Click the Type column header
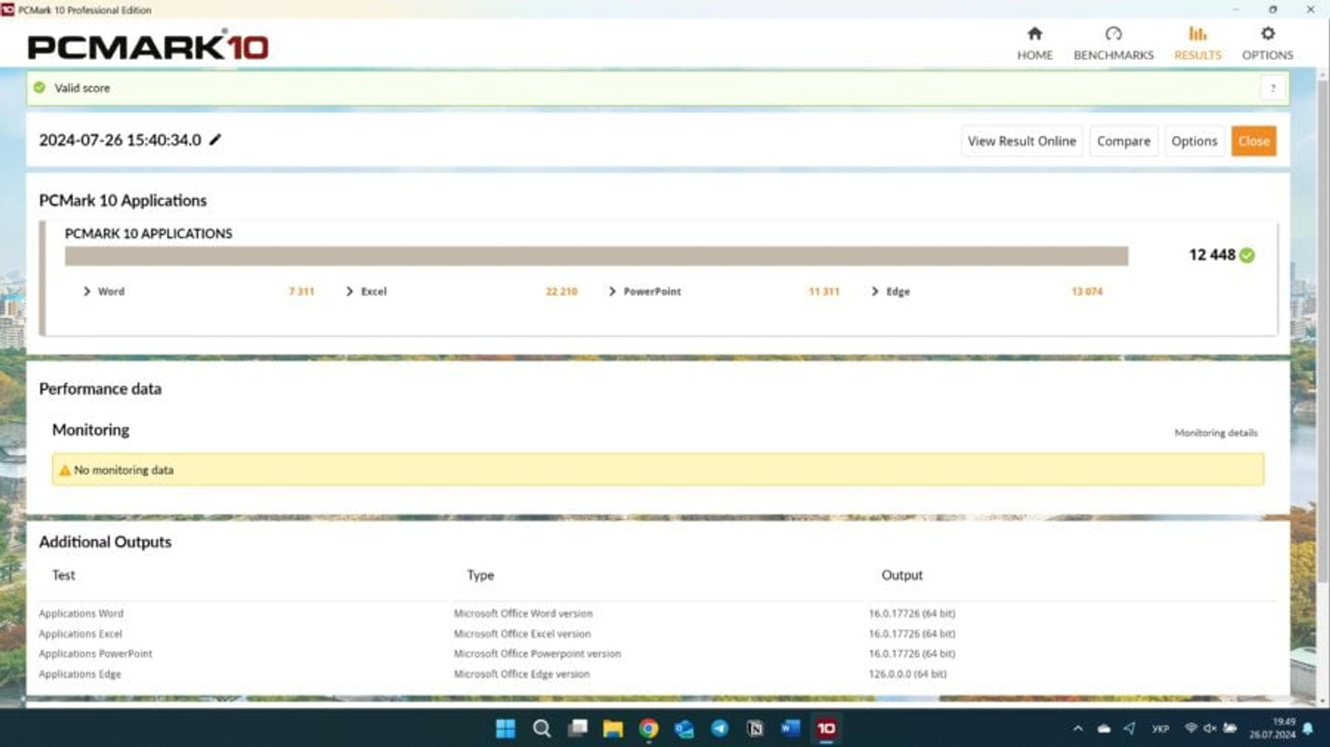Screen dimensions: 1330x747 click(x=480, y=575)
